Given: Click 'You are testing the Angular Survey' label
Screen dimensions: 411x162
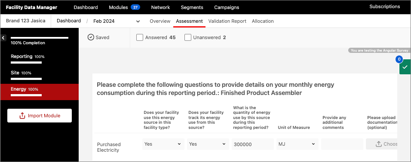Looking at the screenshot, I should [x=379, y=50].
